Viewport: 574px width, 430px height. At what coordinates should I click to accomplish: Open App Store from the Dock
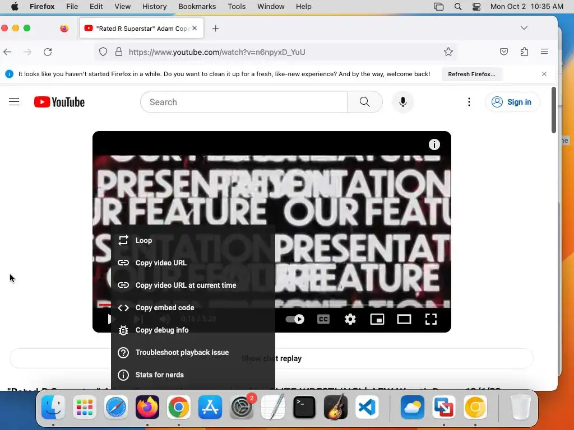point(210,407)
